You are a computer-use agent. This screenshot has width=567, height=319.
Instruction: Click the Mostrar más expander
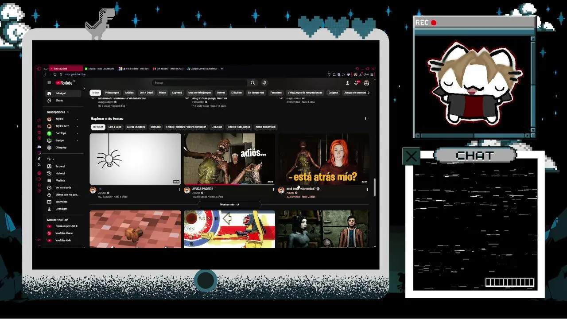click(229, 205)
